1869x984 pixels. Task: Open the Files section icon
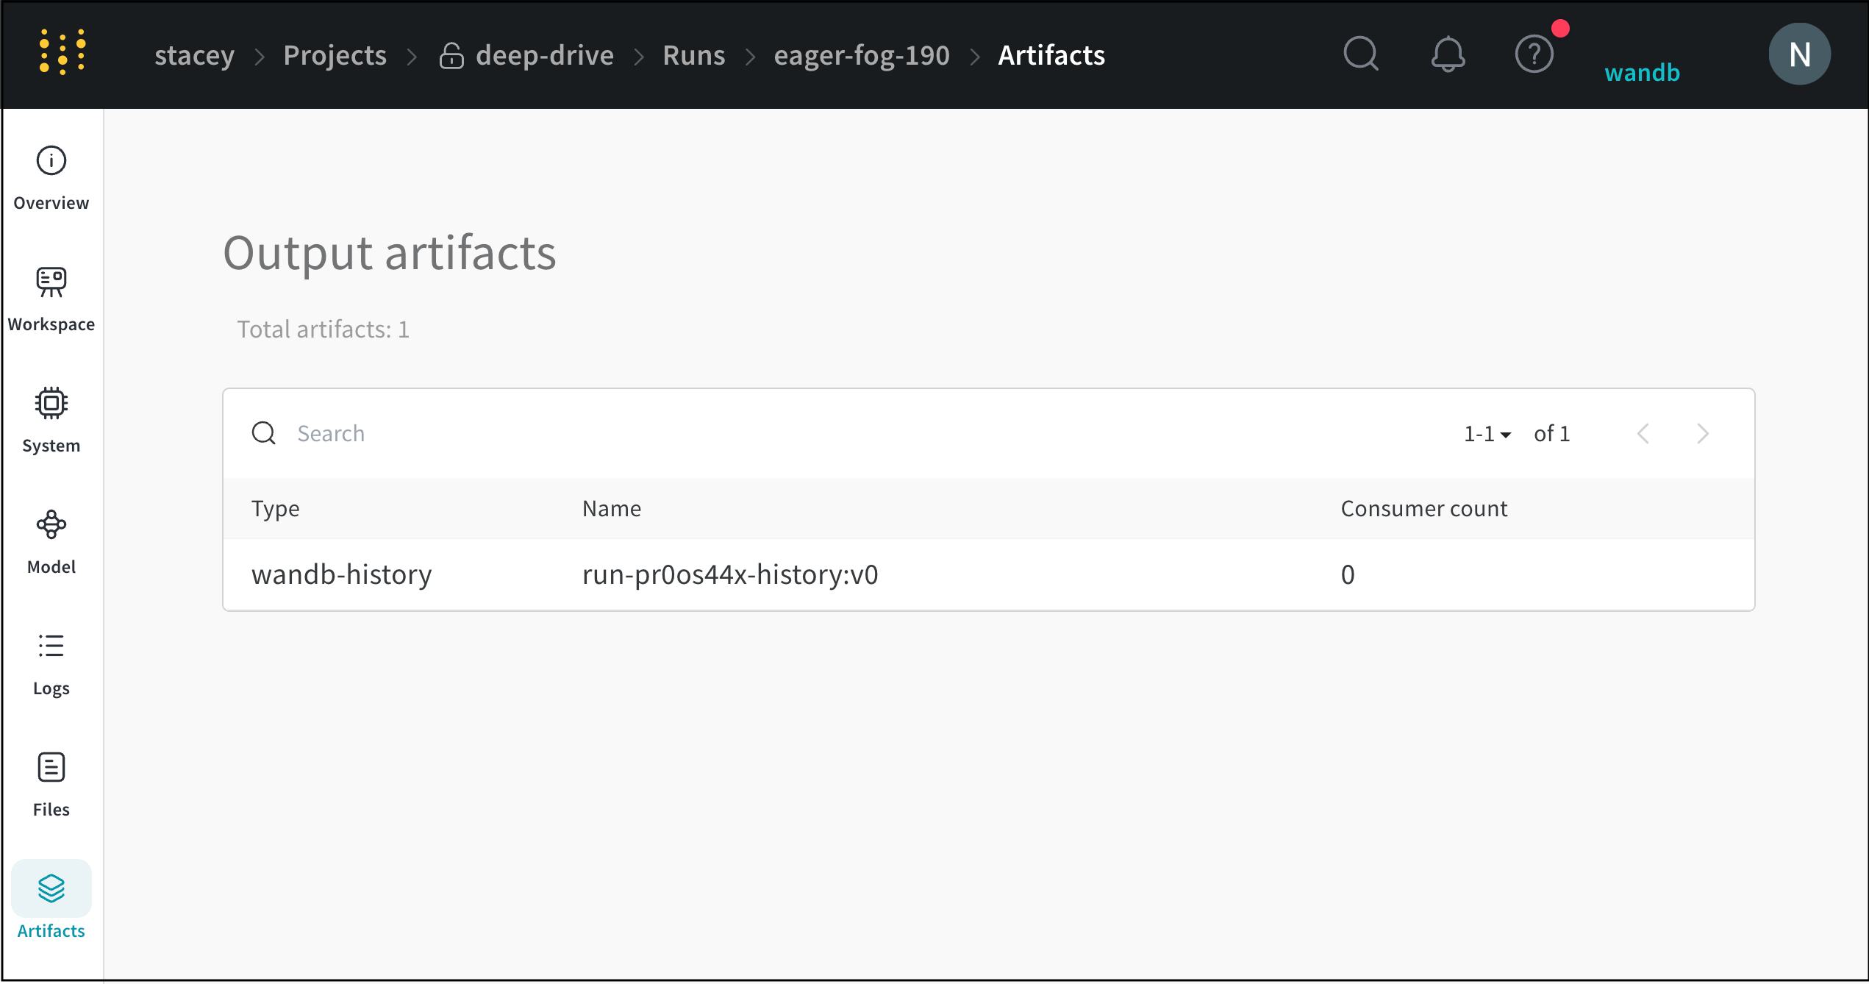point(51,767)
